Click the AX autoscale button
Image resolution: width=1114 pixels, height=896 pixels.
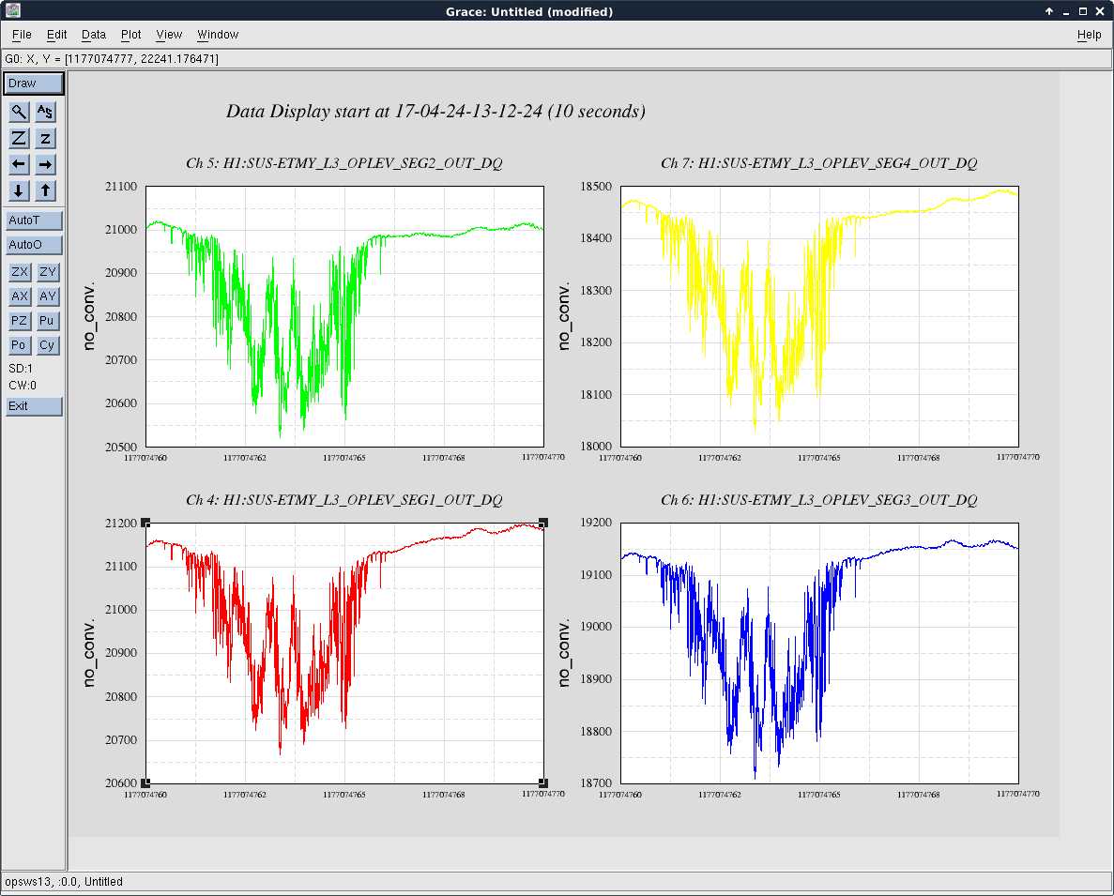19,296
